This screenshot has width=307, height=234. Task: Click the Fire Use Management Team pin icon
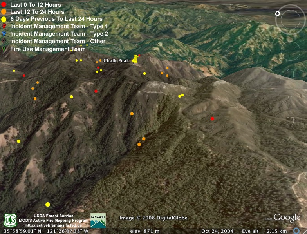(x=4, y=49)
